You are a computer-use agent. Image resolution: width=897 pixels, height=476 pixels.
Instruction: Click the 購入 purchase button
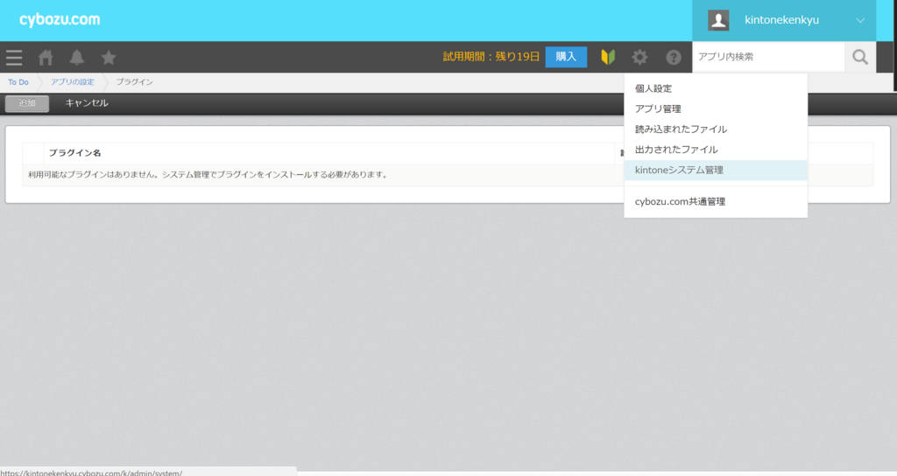pyautogui.click(x=566, y=57)
